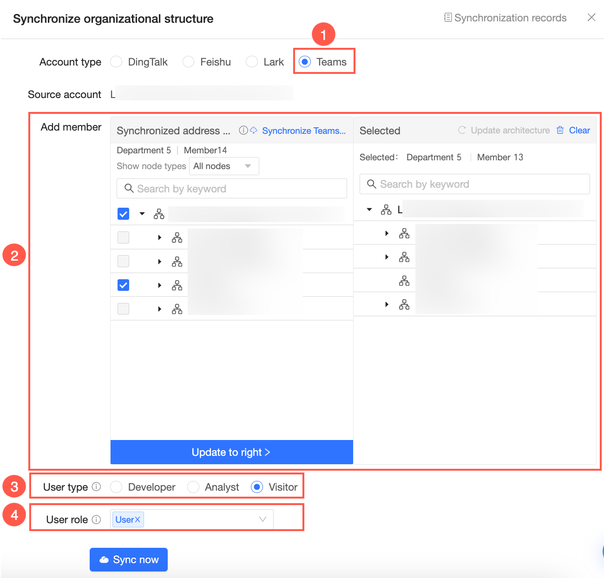This screenshot has height=578, width=604.
Task: Focus the search field in Selected panel
Action: 475,184
